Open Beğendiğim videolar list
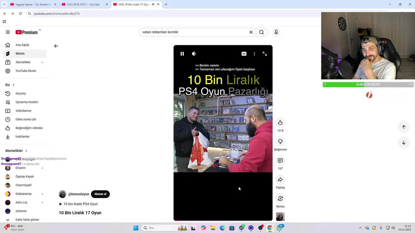Image resolution: width=415 pixels, height=233 pixels. tap(25, 128)
